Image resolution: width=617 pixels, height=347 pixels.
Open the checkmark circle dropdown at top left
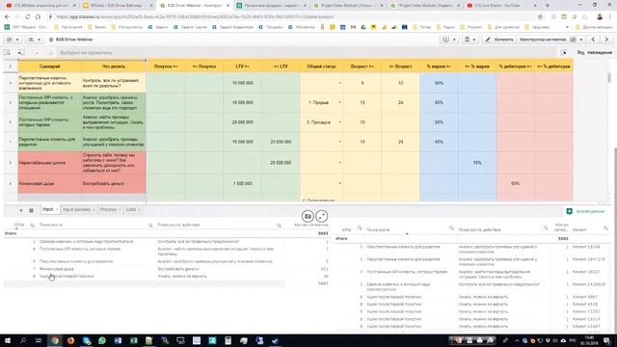(x=13, y=40)
